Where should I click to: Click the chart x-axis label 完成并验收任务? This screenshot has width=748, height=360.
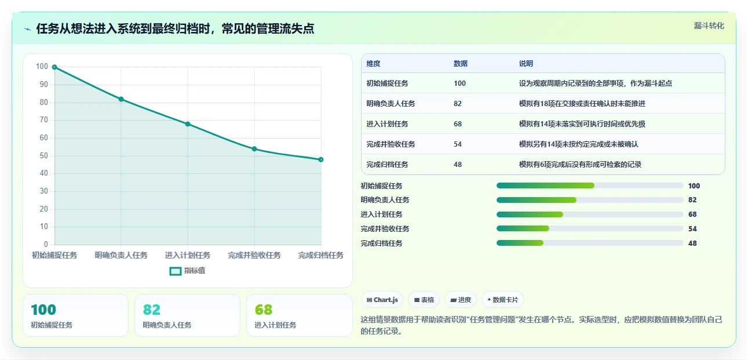(254, 255)
